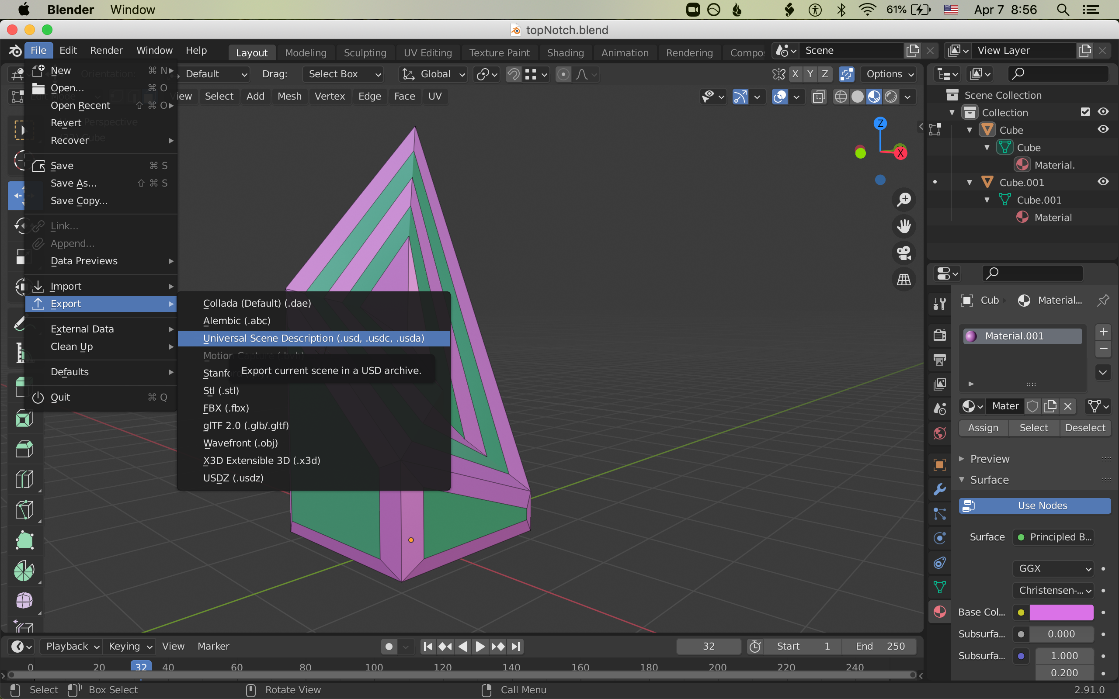Switch to the Modeling workspace tab
Image resolution: width=1119 pixels, height=699 pixels.
pos(306,53)
